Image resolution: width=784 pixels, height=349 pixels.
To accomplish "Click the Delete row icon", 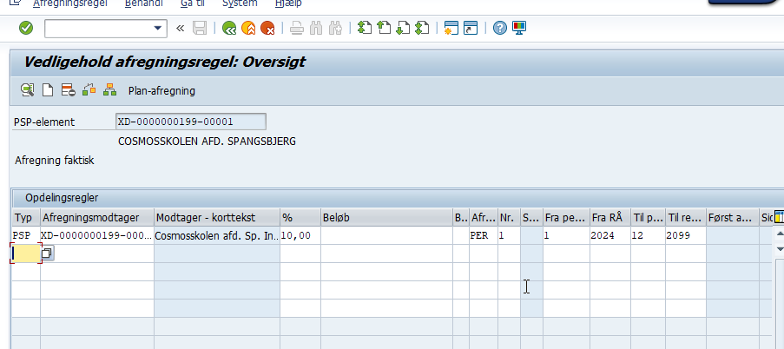I will [x=69, y=89].
